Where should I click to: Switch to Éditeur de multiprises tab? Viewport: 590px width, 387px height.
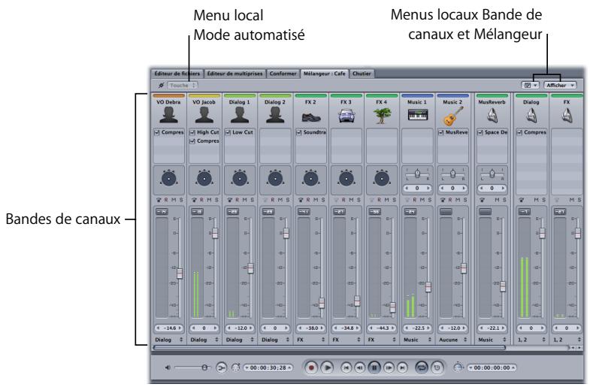(234, 74)
